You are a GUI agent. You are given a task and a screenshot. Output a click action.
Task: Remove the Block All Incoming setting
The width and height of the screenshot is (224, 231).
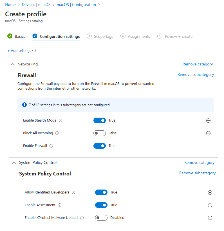pyautogui.click(x=208, y=133)
